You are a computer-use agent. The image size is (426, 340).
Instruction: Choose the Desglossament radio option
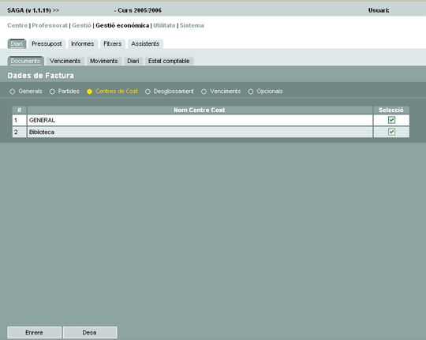point(148,92)
